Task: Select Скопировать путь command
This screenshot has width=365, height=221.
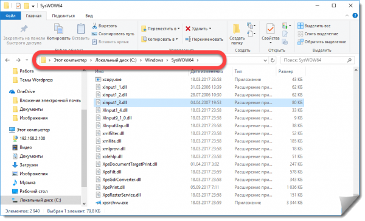Action: (113, 33)
